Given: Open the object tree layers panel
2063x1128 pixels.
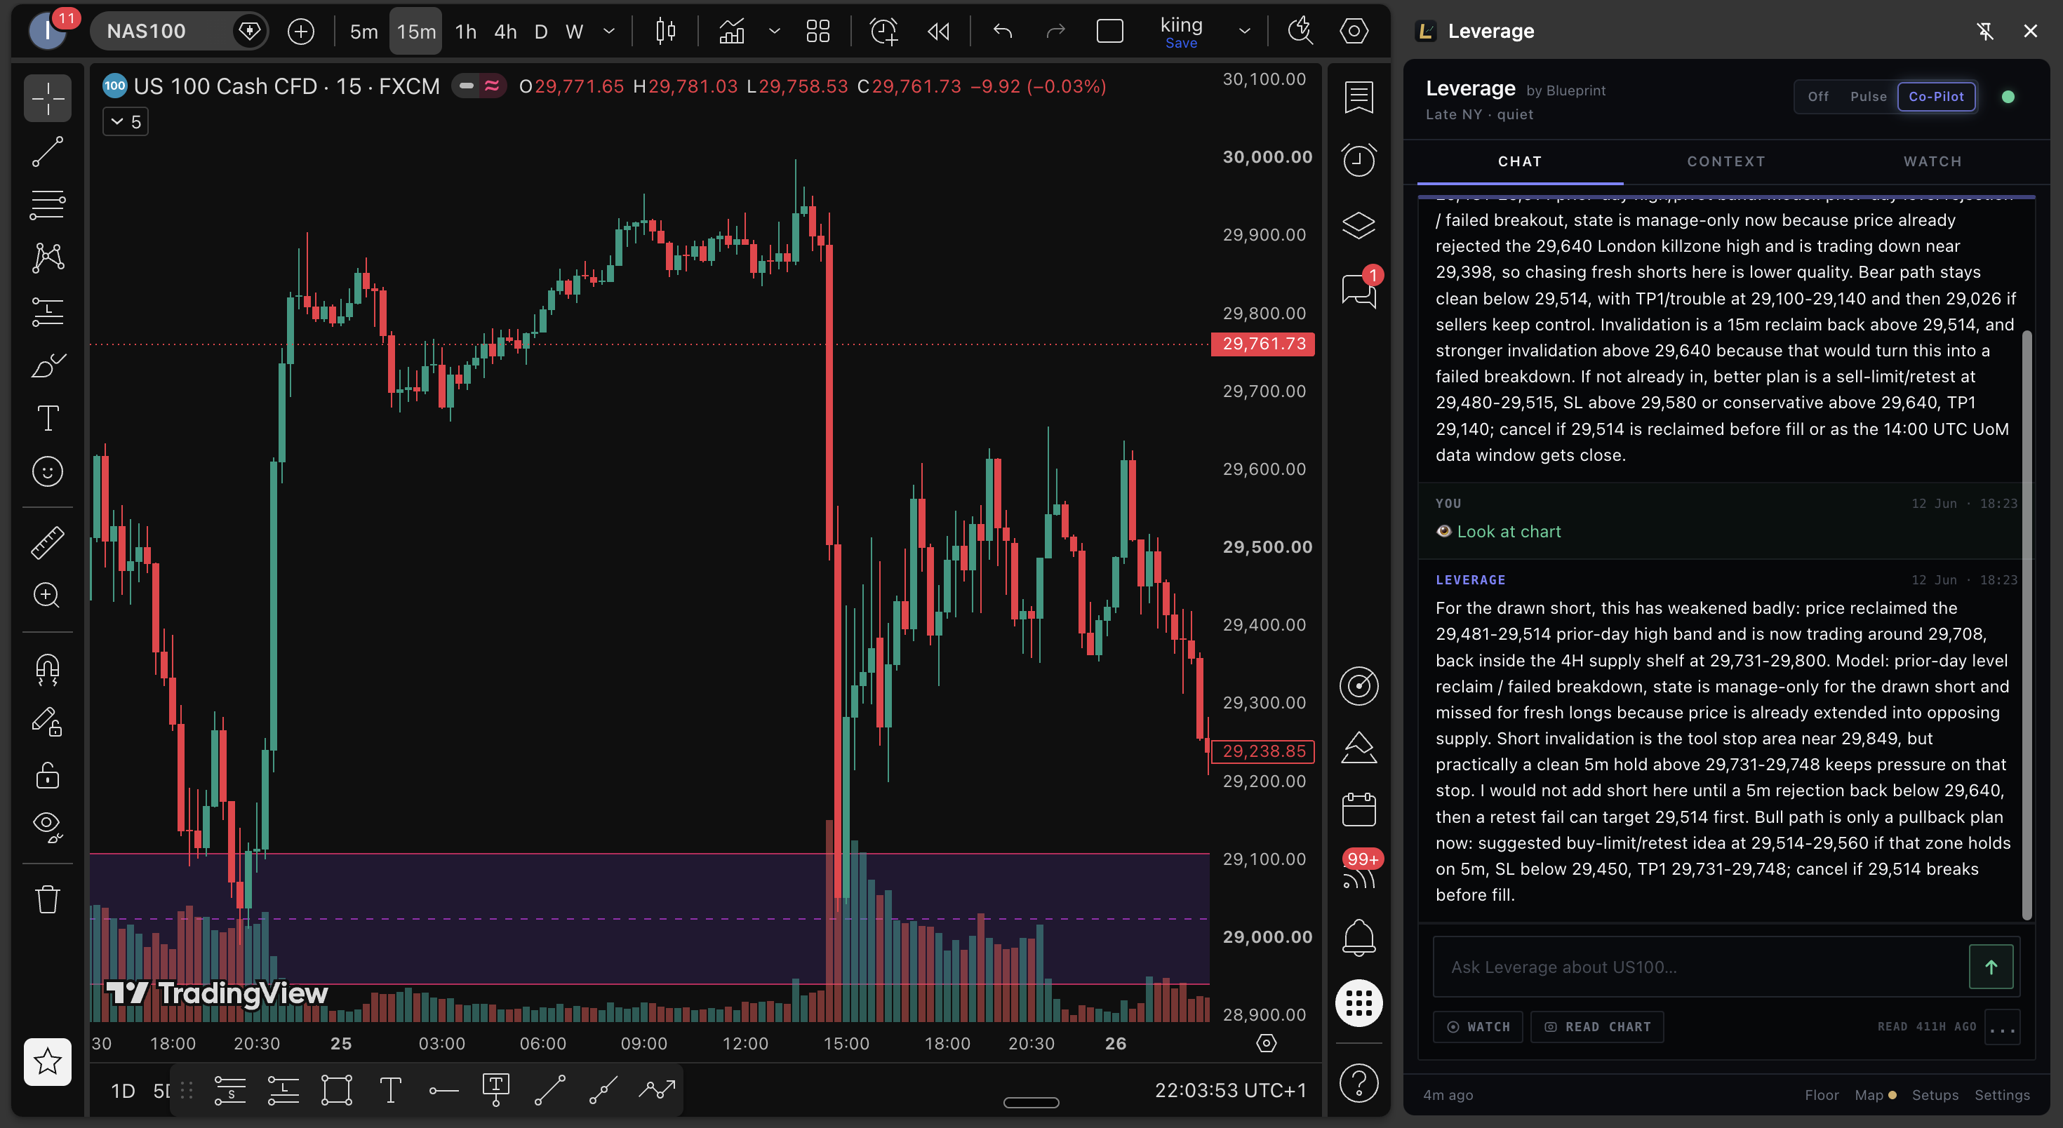Looking at the screenshot, I should coord(1358,225).
